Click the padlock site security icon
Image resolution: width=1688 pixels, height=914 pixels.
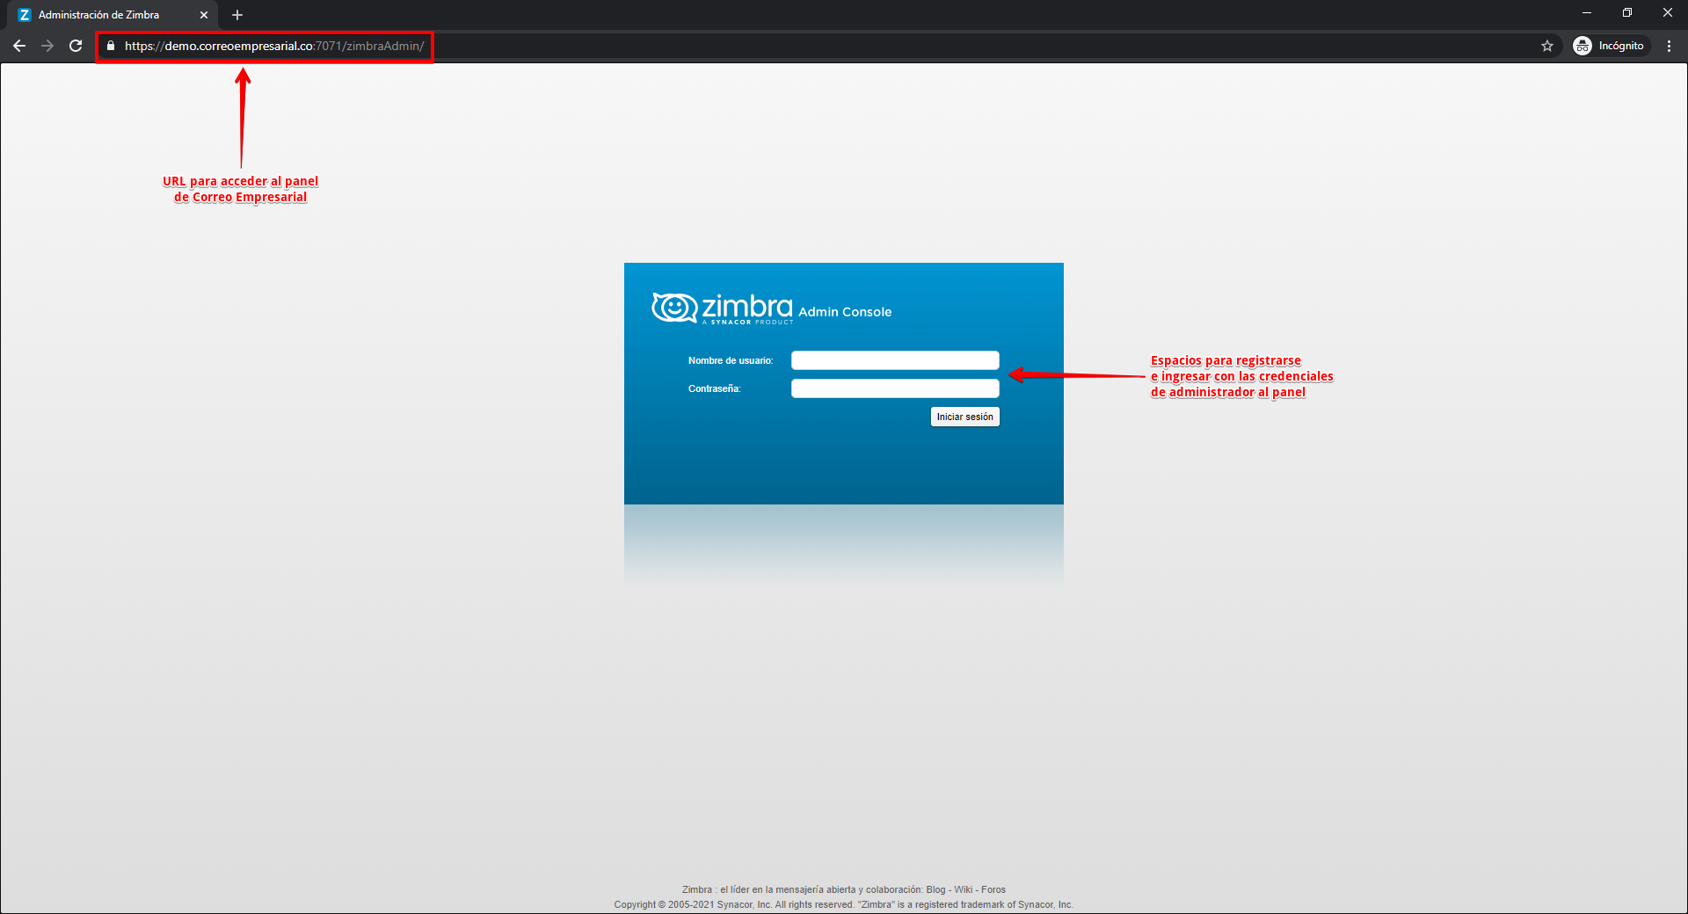[111, 46]
